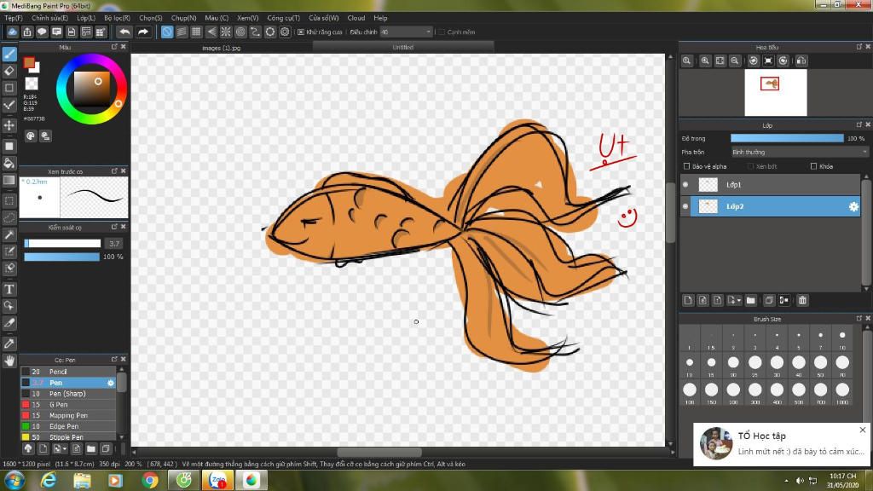Viewport: 873px width, 491px height.
Task: Select the Magic Wand tool
Action: [x=9, y=235]
